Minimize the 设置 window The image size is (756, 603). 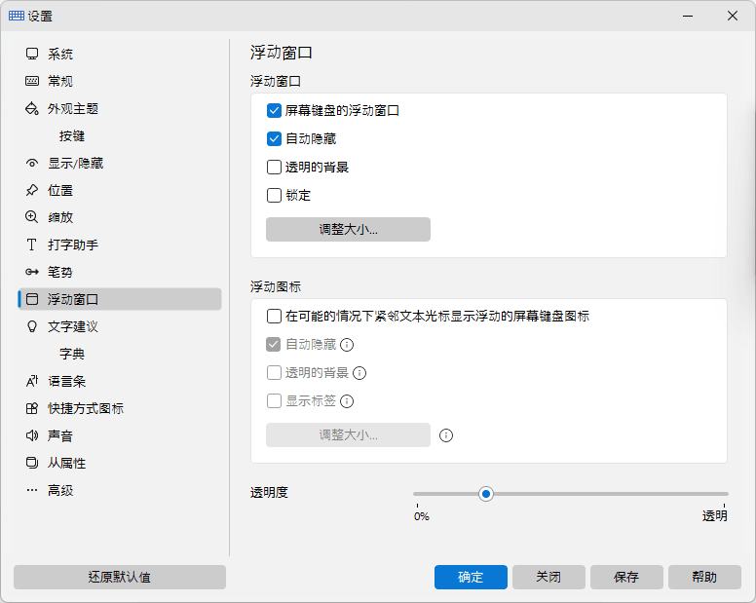(x=688, y=16)
